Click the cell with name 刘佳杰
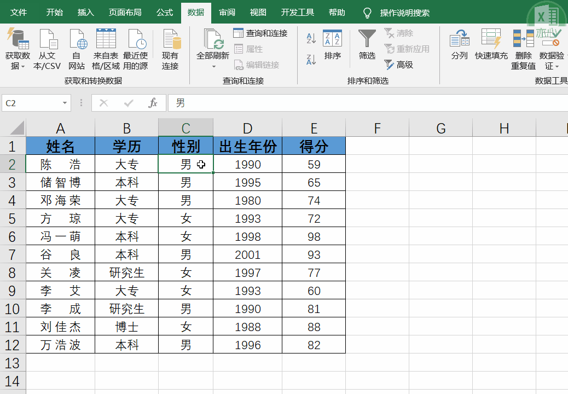 tap(61, 327)
